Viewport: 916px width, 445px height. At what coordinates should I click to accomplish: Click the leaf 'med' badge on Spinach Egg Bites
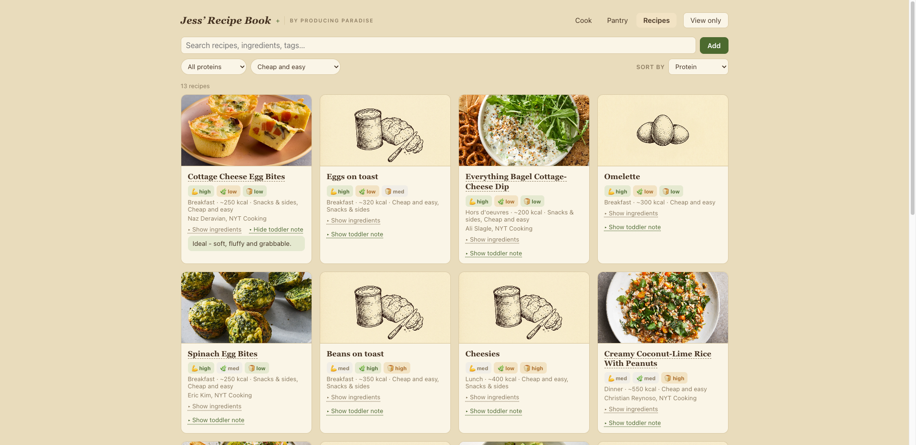pos(229,368)
